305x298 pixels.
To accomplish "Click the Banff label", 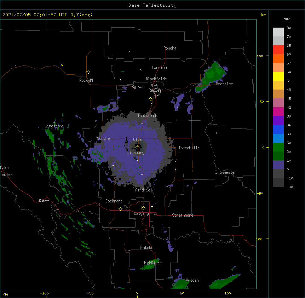I will tap(44, 201).
